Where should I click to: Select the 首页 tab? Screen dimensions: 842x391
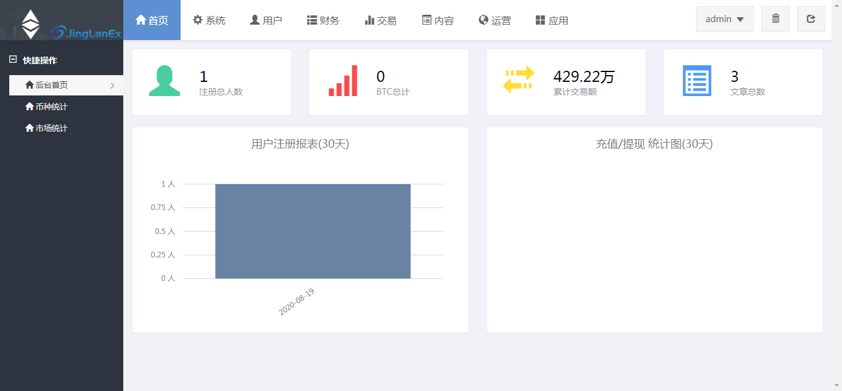pyautogui.click(x=152, y=20)
